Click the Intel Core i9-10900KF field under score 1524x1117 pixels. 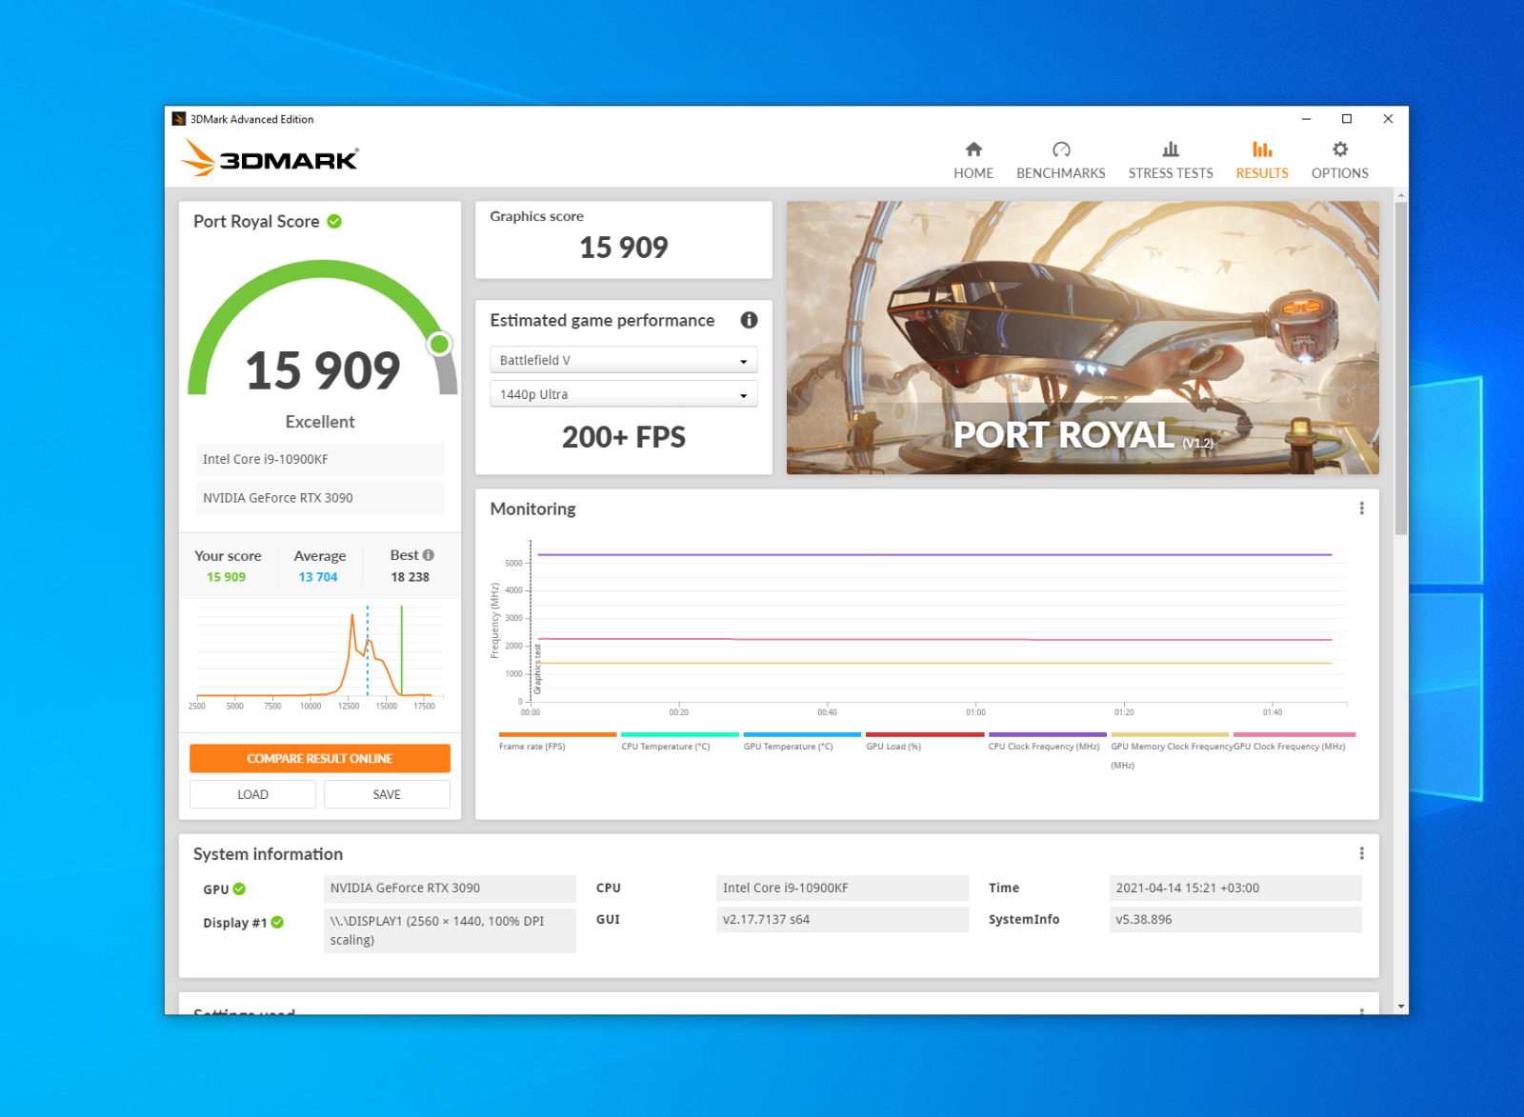coord(320,459)
